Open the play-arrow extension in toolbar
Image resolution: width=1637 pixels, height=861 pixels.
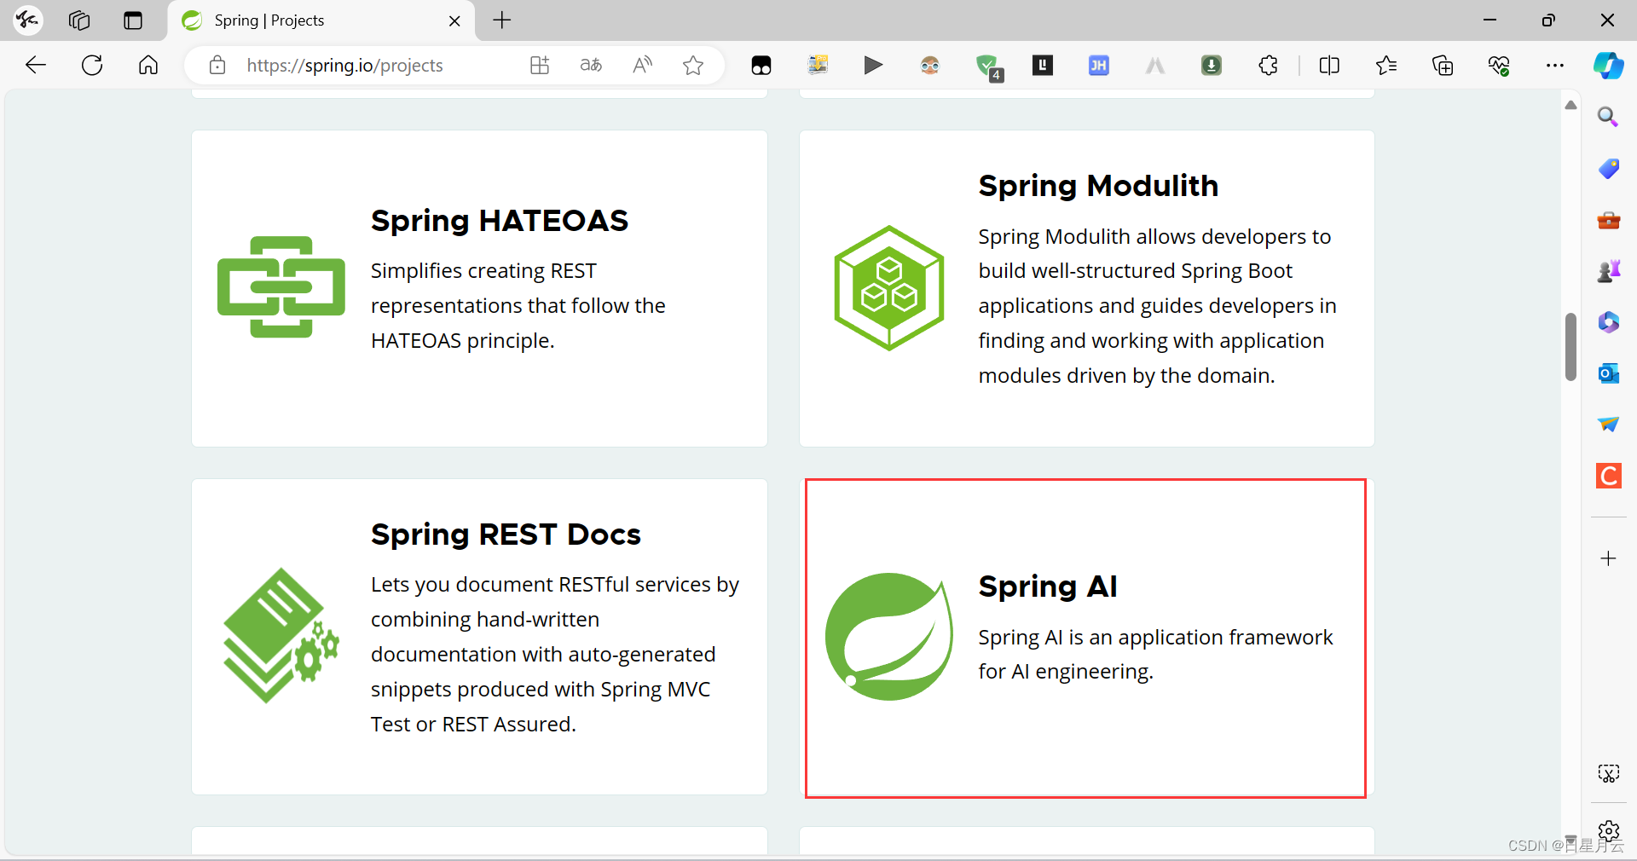(x=873, y=65)
